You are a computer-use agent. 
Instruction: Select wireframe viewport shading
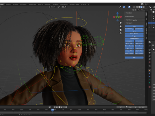point(137,7)
